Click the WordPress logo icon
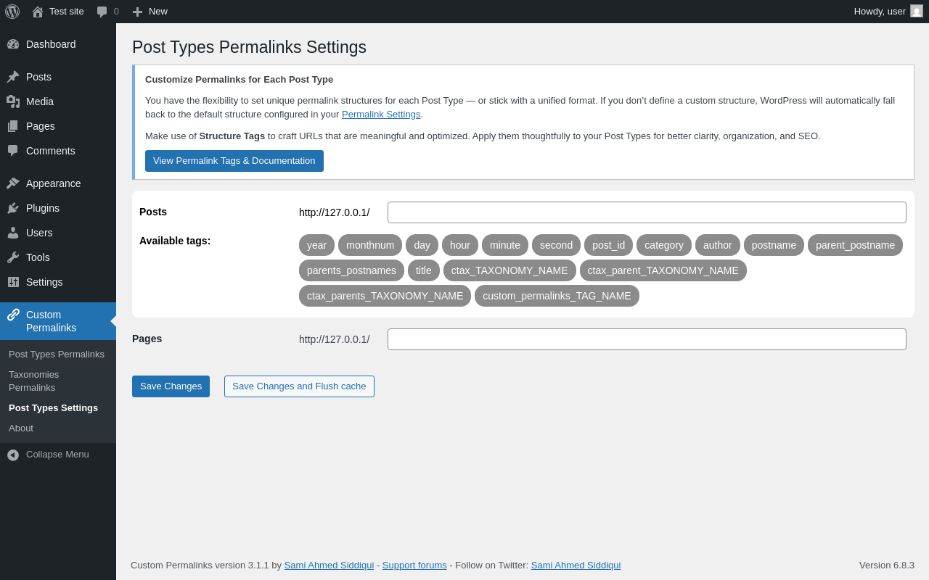Viewport: 929px width, 580px height. point(12,12)
